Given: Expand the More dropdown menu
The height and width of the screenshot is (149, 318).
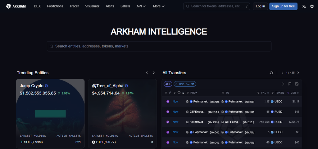Looking at the screenshot, I should (x=159, y=6).
